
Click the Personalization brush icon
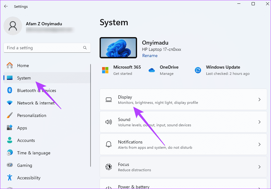click(x=10, y=115)
